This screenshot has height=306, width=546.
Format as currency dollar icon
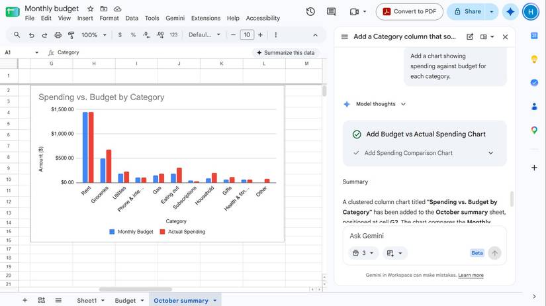[x=120, y=35]
